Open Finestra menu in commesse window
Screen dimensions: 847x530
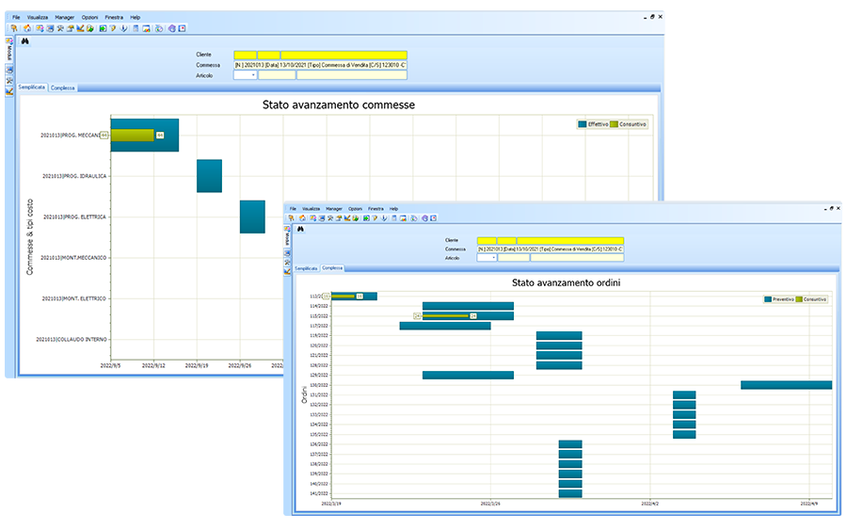click(x=114, y=17)
